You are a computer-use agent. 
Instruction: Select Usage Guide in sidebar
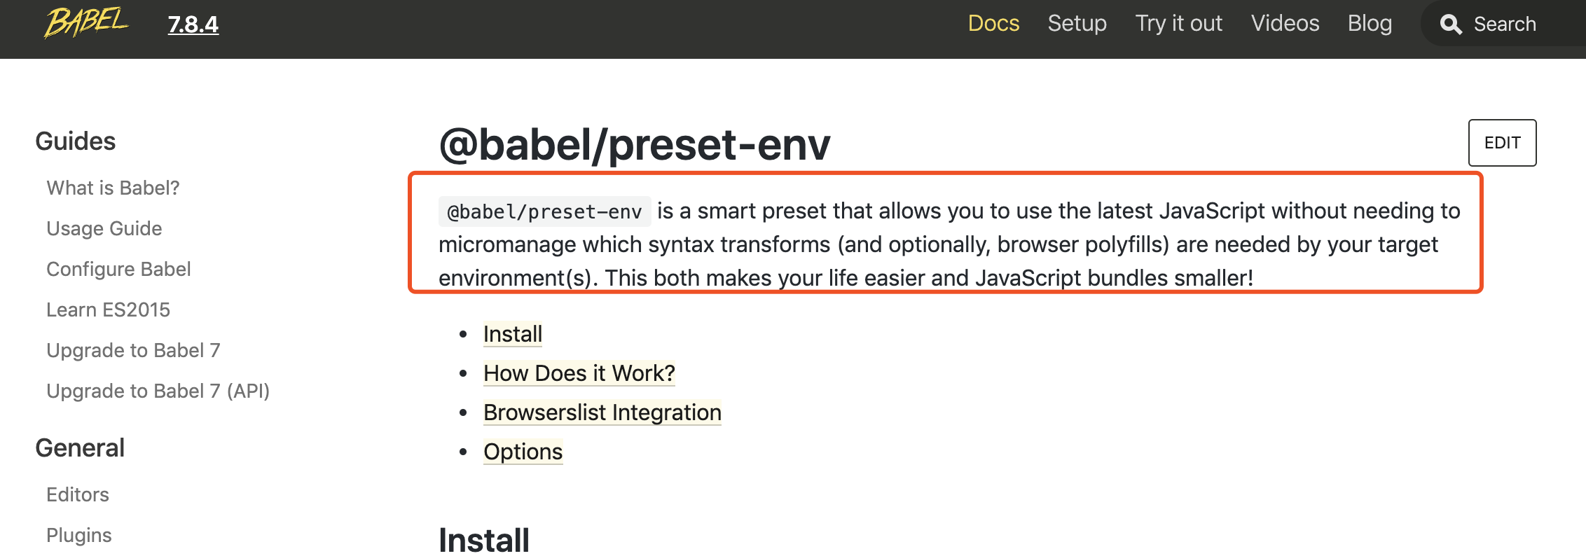tap(104, 228)
